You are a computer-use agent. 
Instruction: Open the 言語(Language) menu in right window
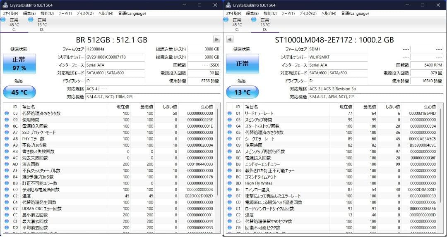tap(355, 13)
